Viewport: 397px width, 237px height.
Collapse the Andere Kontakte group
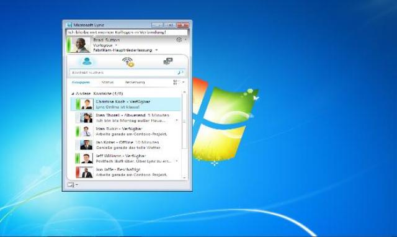point(73,94)
